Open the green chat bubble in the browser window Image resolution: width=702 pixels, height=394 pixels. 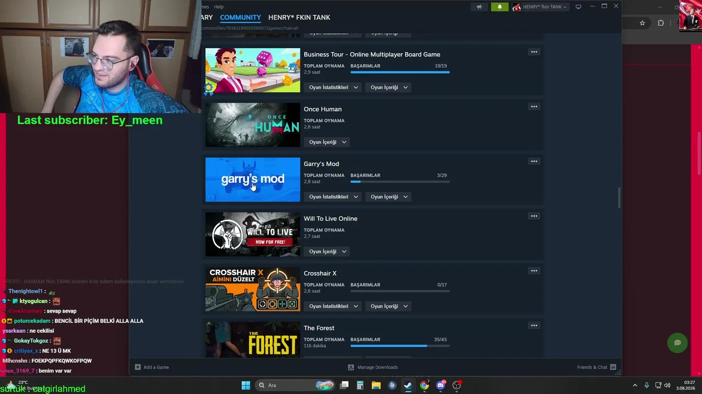pyautogui.click(x=677, y=343)
